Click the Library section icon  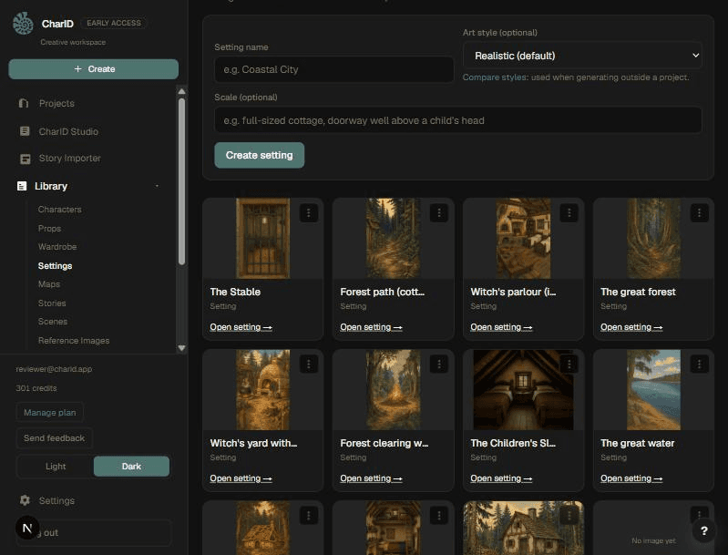coord(22,186)
